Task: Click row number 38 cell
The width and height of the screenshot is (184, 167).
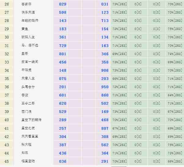Action: tap(7, 103)
